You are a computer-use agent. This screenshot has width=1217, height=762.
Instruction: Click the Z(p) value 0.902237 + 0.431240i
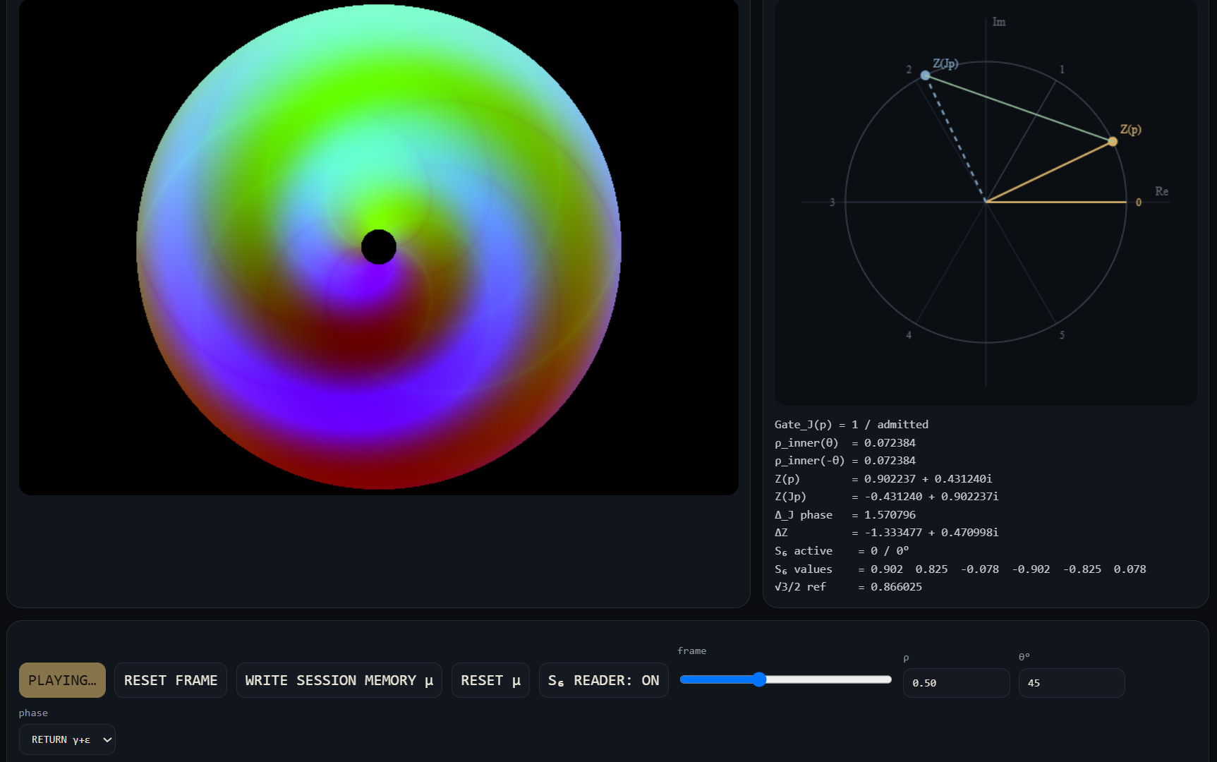[928, 478]
